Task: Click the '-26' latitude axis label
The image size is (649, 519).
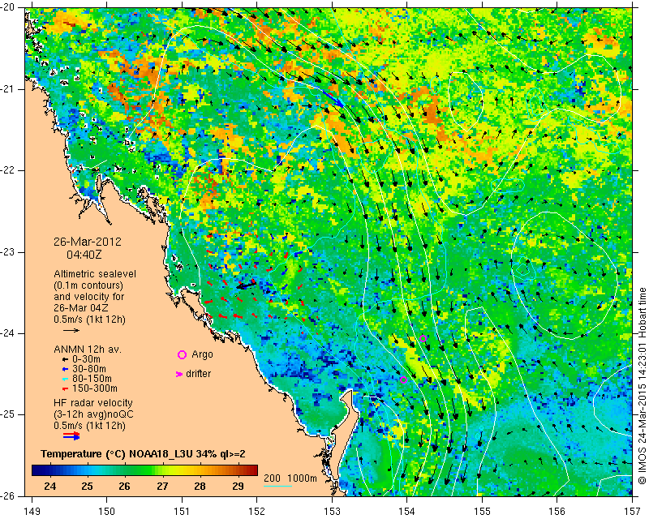Action: pyautogui.click(x=8, y=495)
